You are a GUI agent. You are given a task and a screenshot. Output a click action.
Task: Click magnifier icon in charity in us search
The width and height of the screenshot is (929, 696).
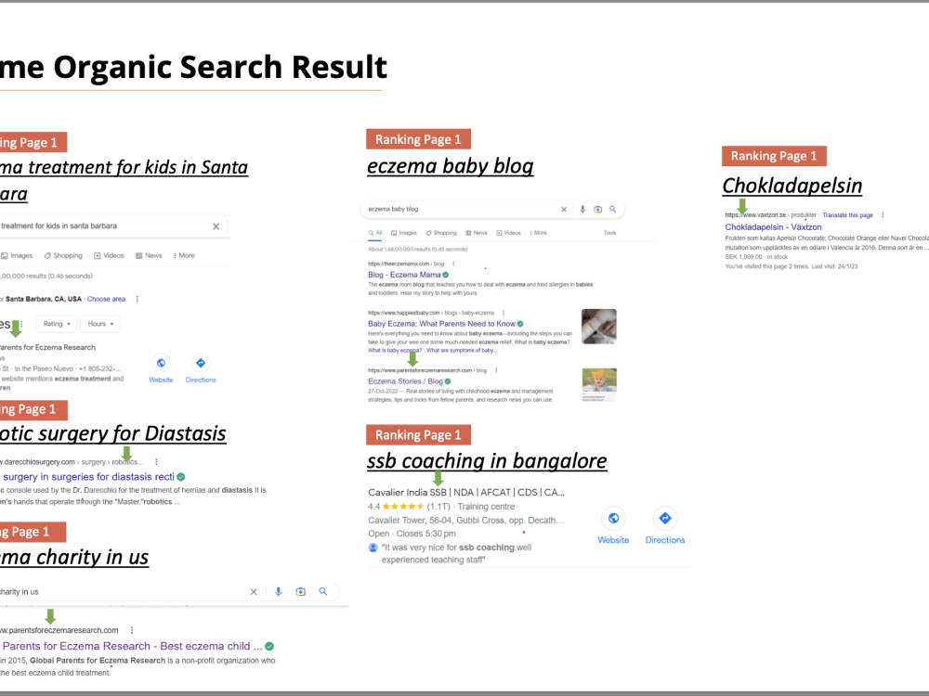click(x=323, y=592)
